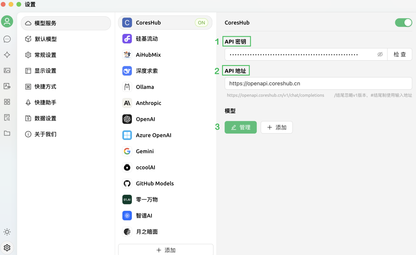Screen dimensions: 416x255
Task: Select 月之暗面 provider name in list
Action: tap(147, 231)
